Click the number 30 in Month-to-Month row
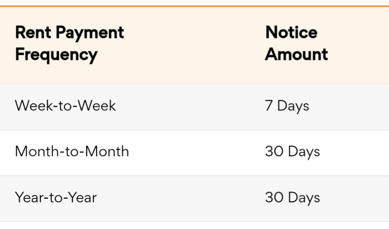389x229 pixels. tap(274, 151)
